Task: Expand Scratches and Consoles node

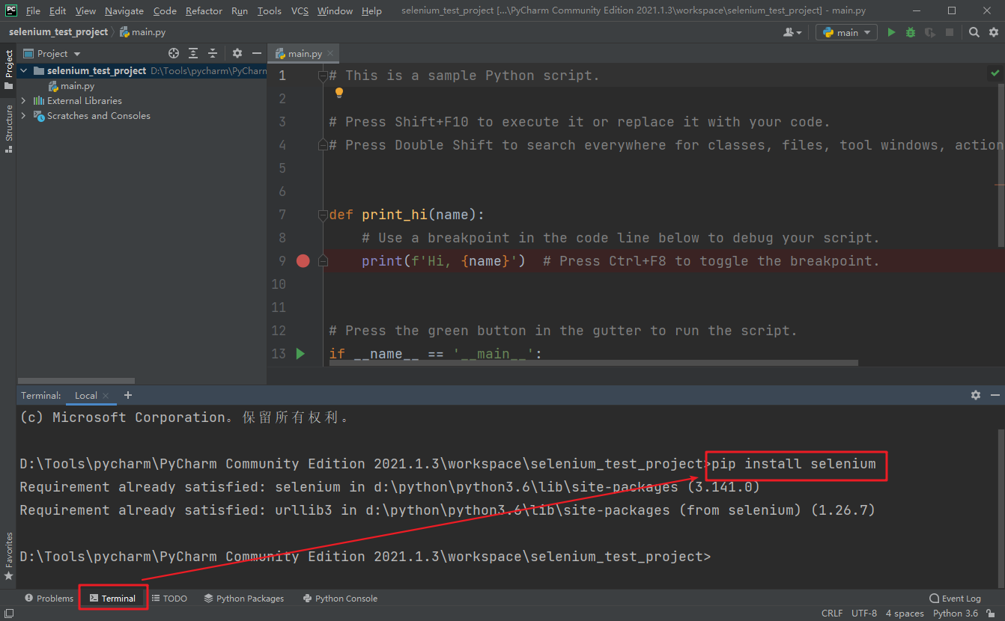Action: [24, 116]
